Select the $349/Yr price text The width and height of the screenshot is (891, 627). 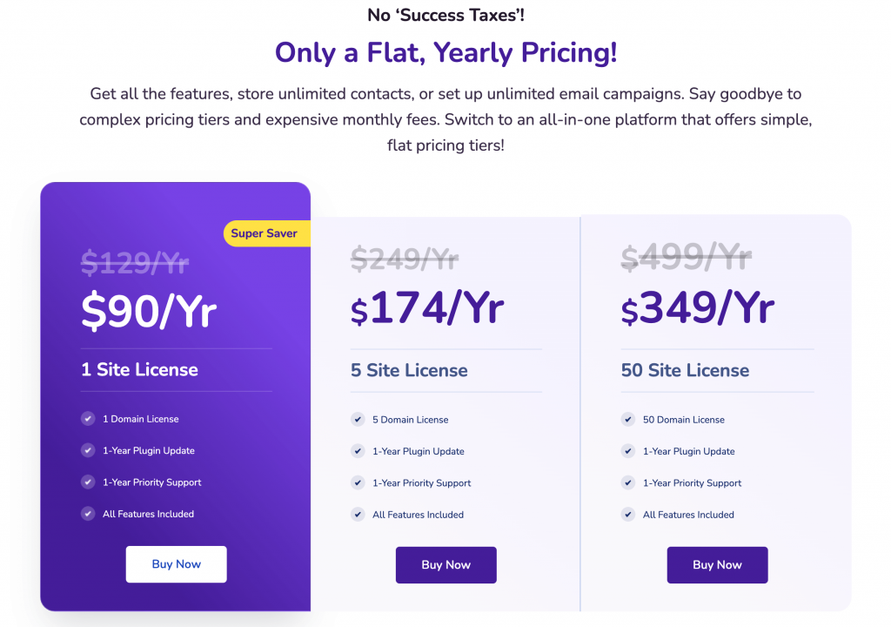pos(698,310)
